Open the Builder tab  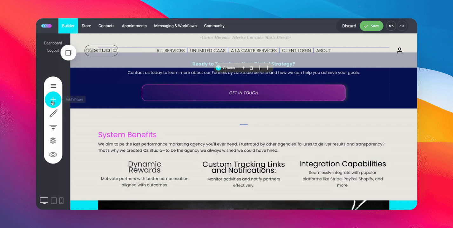pyautogui.click(x=68, y=26)
